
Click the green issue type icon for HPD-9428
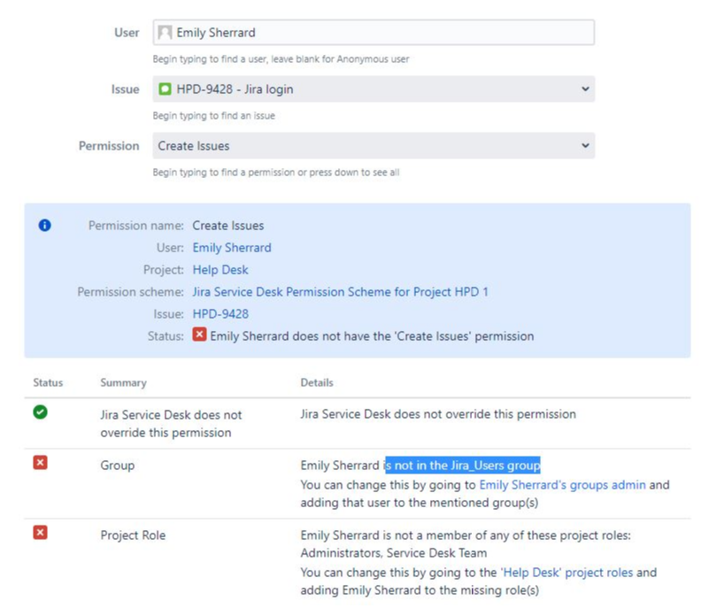click(x=165, y=89)
